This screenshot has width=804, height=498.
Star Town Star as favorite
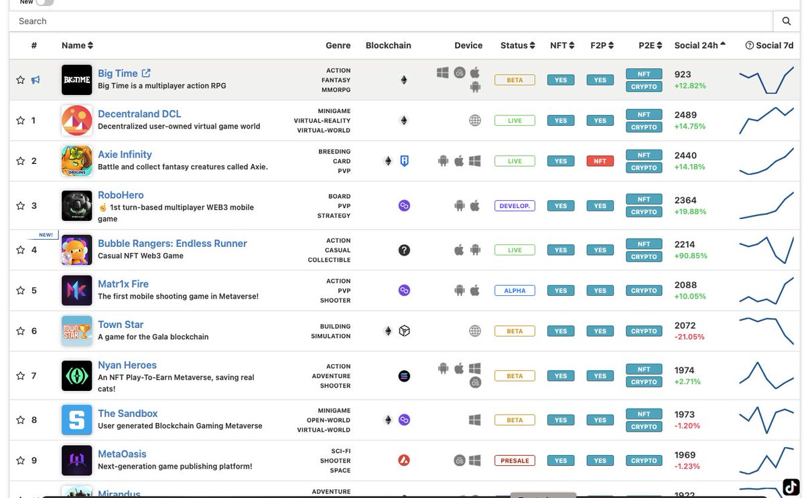point(20,331)
